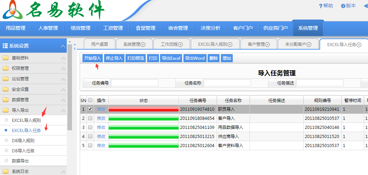Expand the 数据管理 sidebar section
Viewport: 368px width, 175px height.
(63, 100)
